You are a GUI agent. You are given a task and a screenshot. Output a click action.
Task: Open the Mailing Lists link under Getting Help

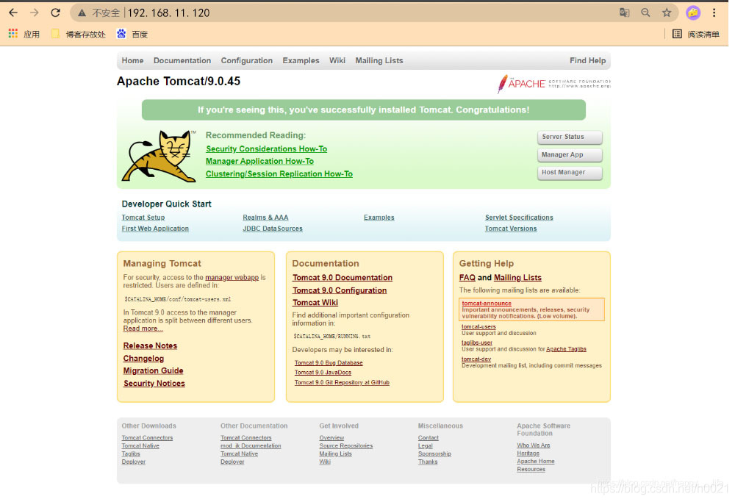(x=517, y=278)
